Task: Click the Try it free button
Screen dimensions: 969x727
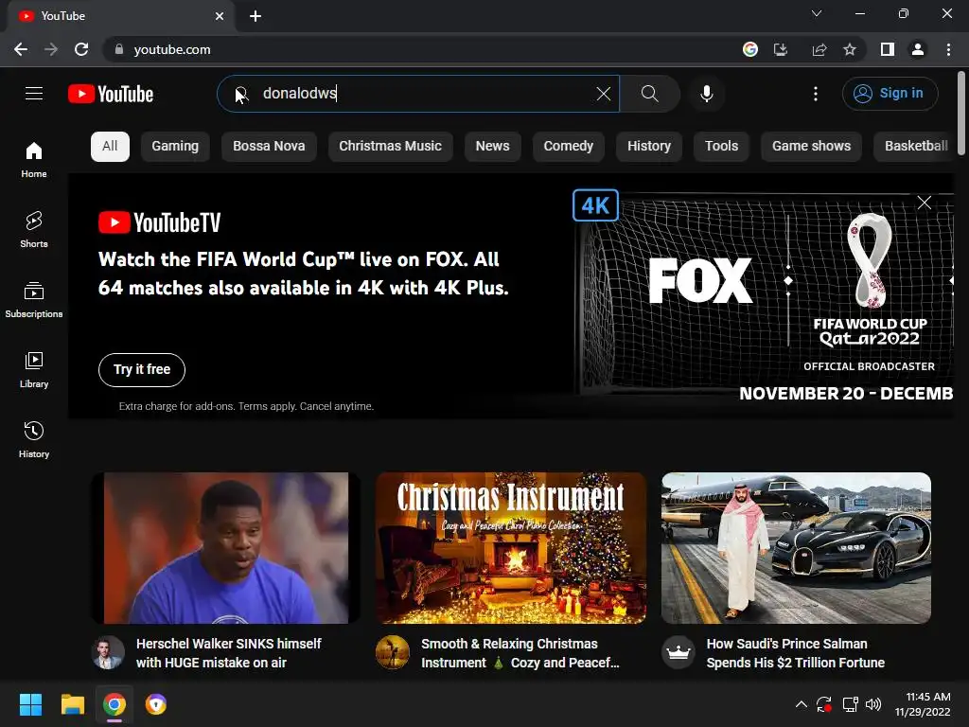Action: 142,370
